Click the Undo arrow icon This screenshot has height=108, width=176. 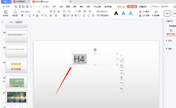pyautogui.click(x=31, y=7)
